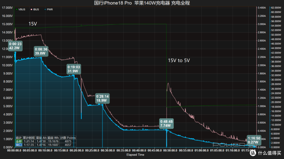Toggle the PWR series legend label
The image size is (284, 159).
(x=50, y=9)
